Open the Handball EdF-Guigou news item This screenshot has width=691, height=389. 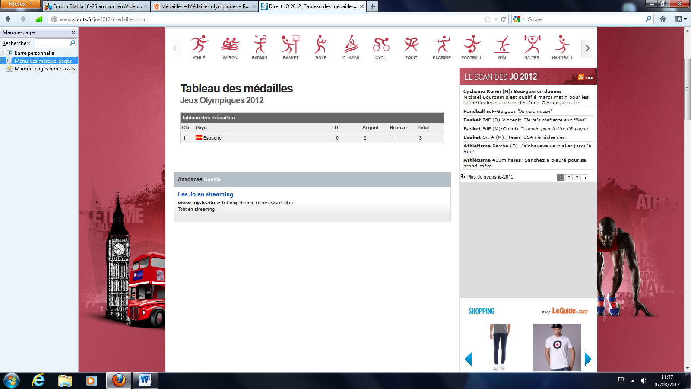click(x=508, y=111)
